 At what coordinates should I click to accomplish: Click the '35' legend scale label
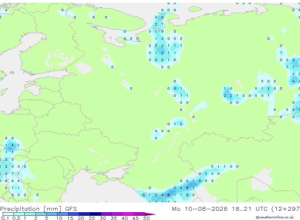point(114,218)
